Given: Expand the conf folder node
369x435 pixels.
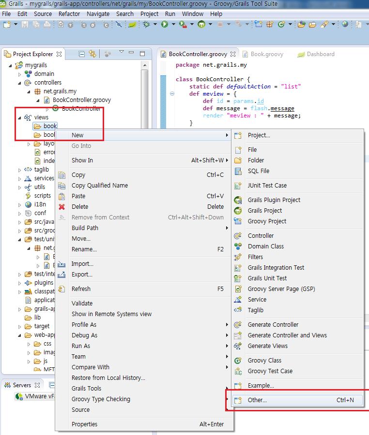Looking at the screenshot, I should (x=19, y=214).
